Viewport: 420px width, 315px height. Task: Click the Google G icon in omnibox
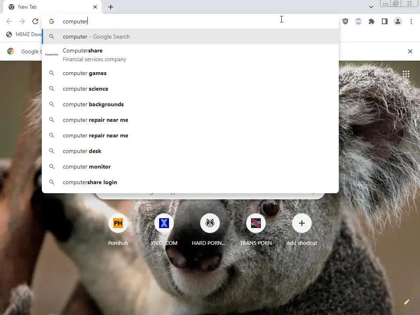point(52,21)
